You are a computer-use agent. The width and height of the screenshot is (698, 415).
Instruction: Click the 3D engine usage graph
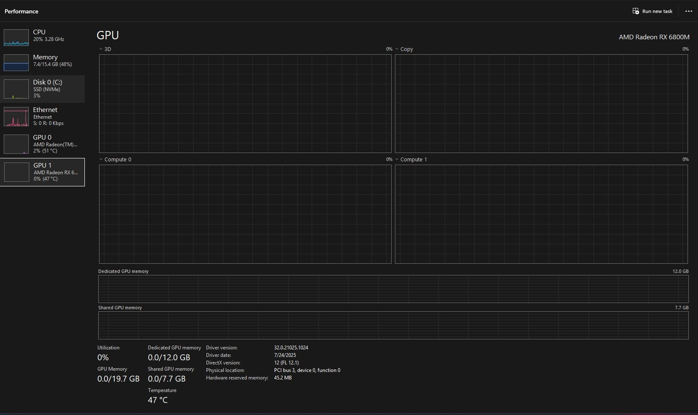pos(245,104)
